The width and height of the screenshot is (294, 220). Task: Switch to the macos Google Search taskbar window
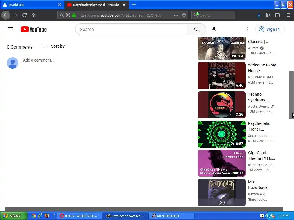pyautogui.click(x=80, y=216)
